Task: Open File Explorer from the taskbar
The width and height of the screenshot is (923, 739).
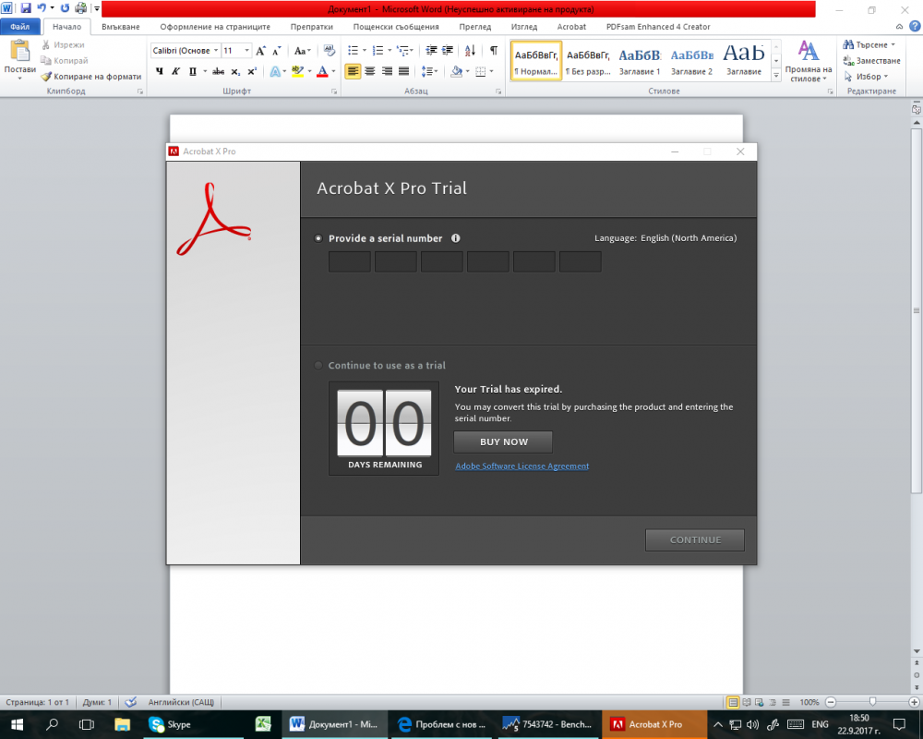Action: [x=122, y=724]
